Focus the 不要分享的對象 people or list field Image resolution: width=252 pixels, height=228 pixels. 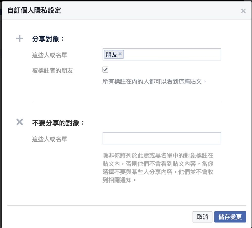point(162,138)
